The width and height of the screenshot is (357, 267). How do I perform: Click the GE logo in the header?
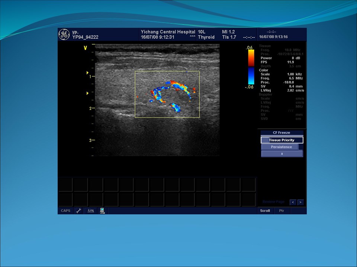coord(64,34)
